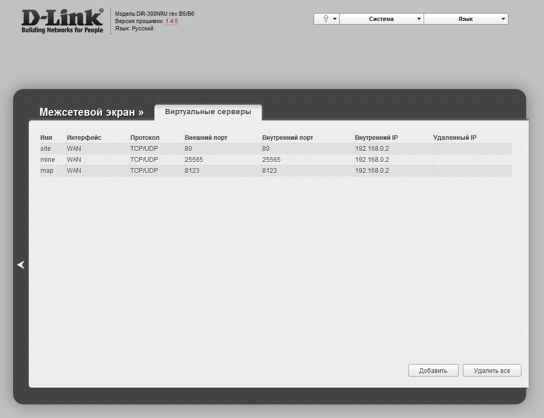Go to Межсетевой экран section

coord(91,113)
